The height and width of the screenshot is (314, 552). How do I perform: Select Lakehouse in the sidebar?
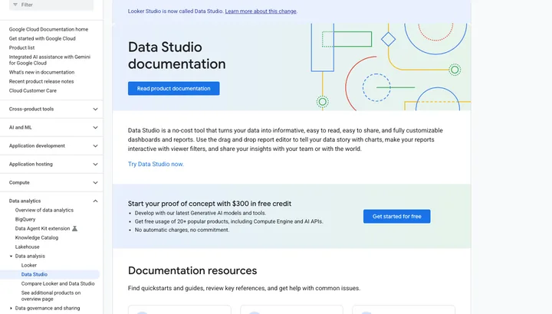click(27, 247)
